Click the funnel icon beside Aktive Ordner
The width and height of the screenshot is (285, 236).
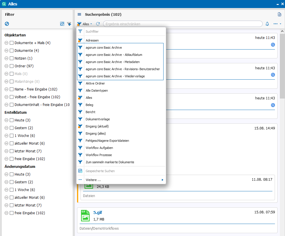[80, 83]
